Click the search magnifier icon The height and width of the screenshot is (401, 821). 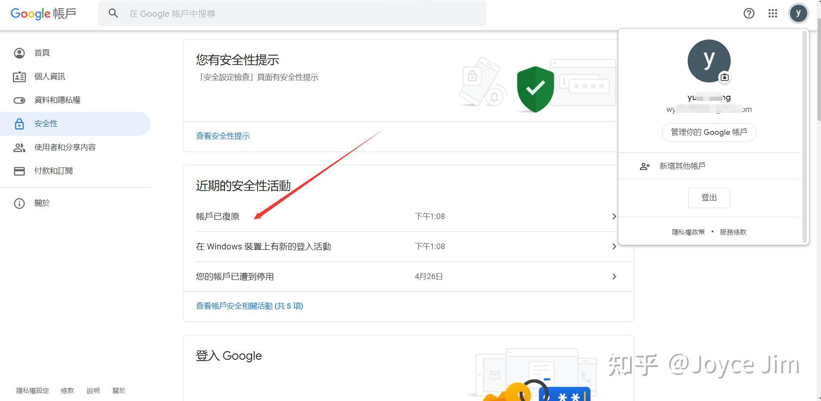(x=113, y=14)
